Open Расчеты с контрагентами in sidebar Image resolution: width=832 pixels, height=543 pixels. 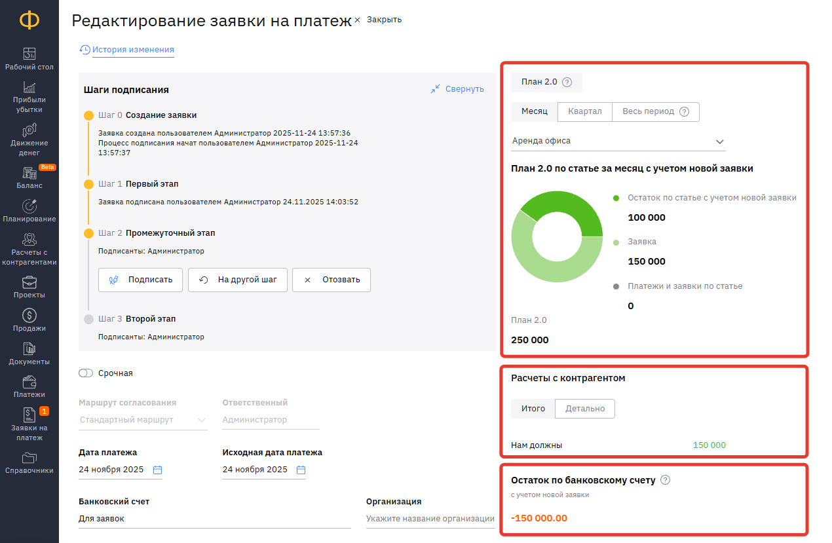[29, 240]
